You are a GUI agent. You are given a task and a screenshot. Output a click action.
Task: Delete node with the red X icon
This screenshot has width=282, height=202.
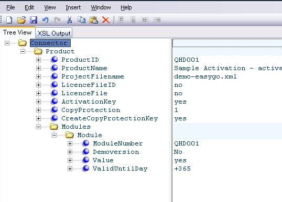tap(106, 20)
